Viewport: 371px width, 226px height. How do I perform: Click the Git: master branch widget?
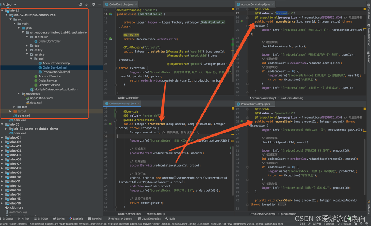tap(344, 224)
